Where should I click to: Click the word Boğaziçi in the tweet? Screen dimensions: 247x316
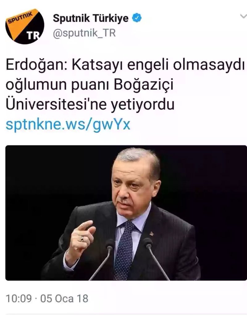coord(144,85)
